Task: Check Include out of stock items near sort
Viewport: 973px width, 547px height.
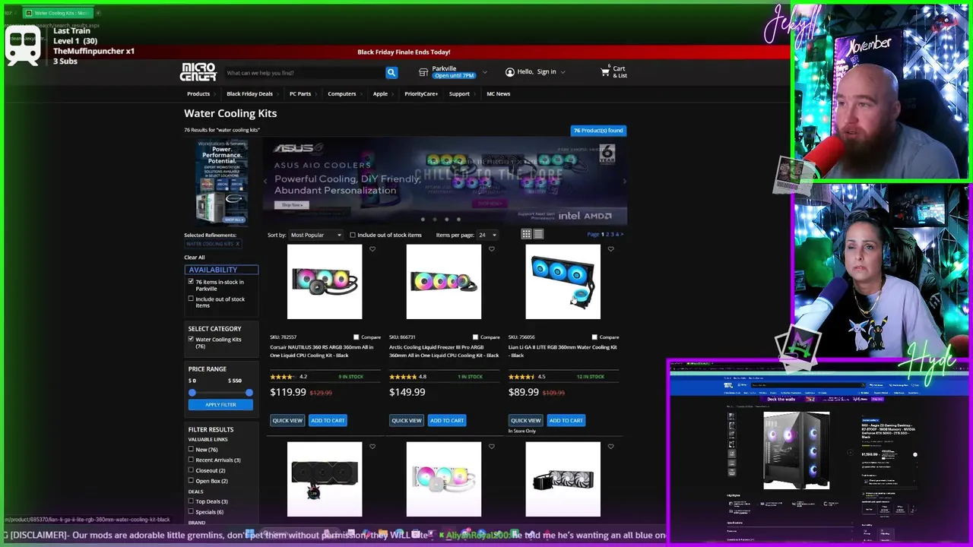Action: coord(353,235)
